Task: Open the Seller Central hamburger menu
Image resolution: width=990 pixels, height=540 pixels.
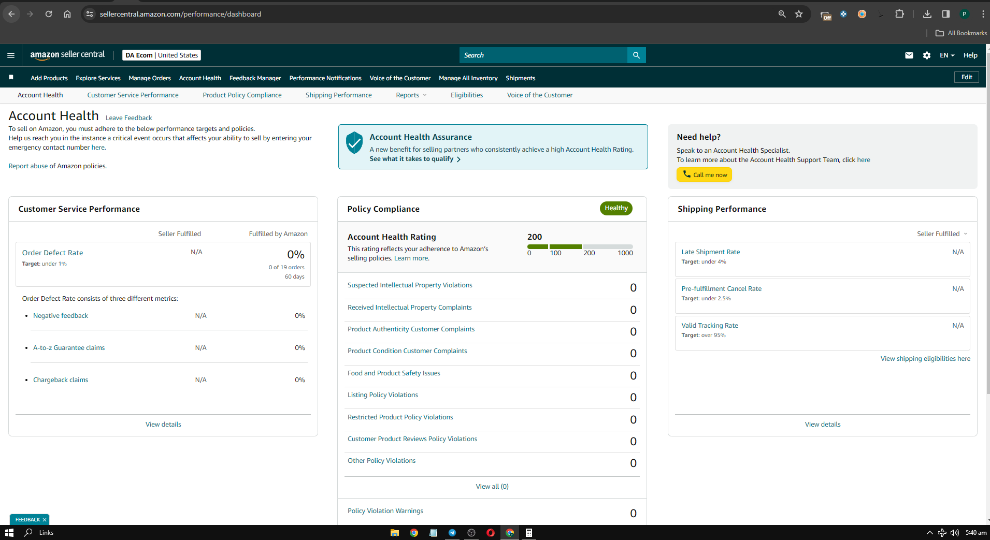Action: 11,55
